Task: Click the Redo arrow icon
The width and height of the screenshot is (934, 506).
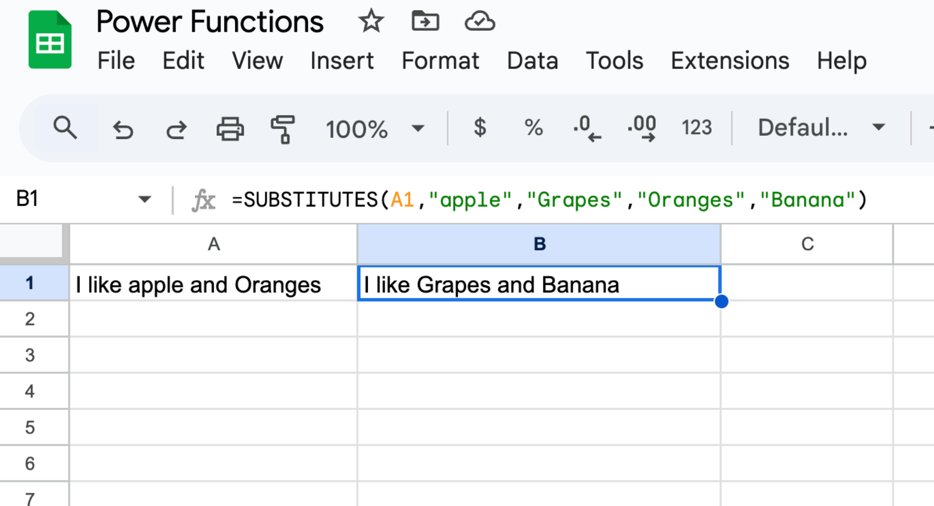Action: click(176, 129)
